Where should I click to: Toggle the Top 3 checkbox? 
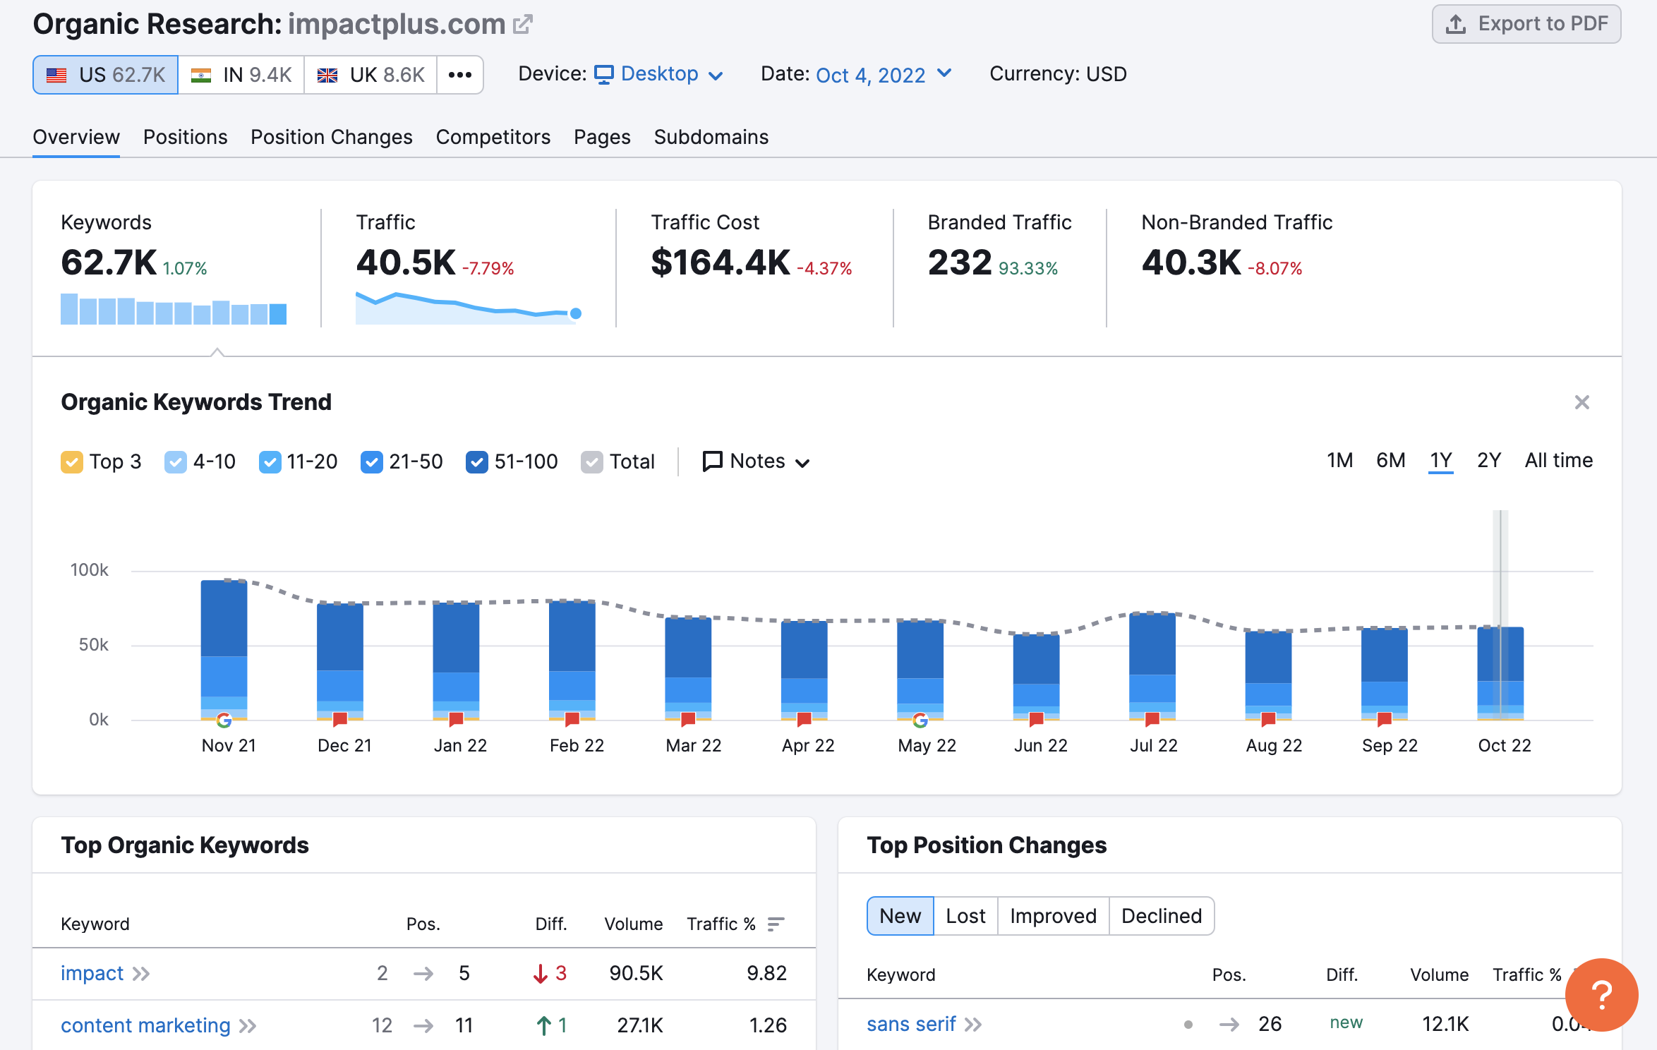72,461
